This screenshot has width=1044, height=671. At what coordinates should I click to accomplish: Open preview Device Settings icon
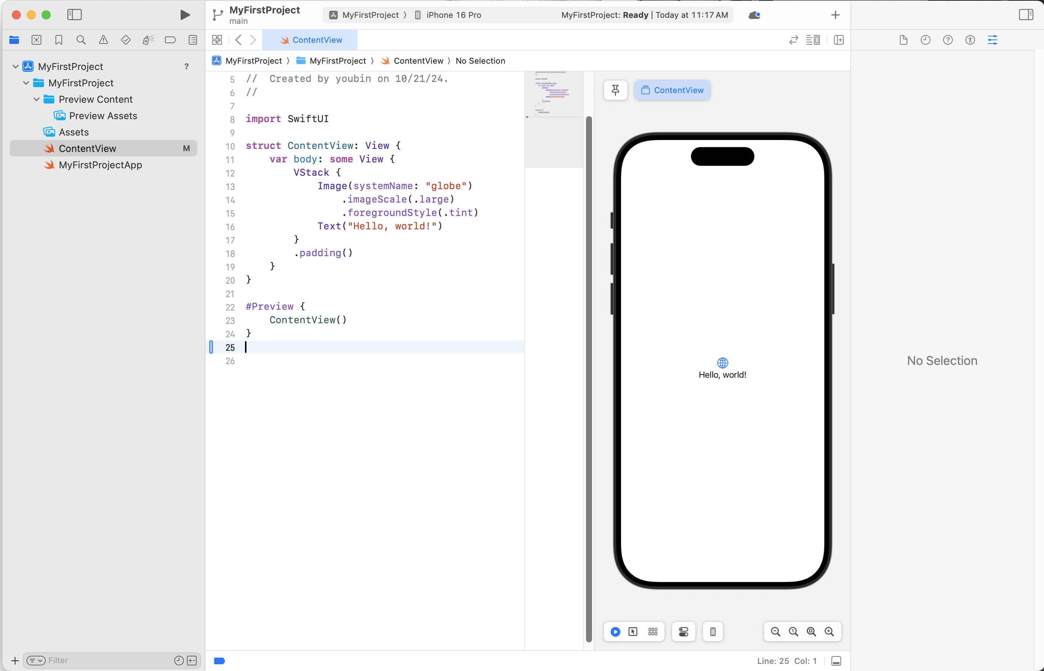pos(683,632)
